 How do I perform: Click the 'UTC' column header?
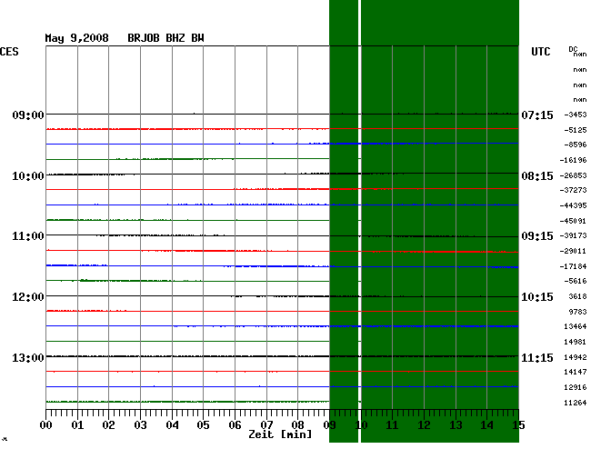[x=541, y=52]
